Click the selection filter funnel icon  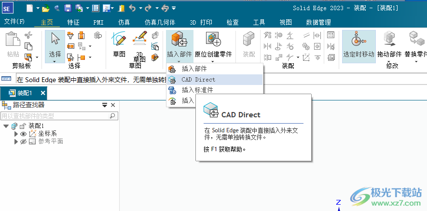70,35
